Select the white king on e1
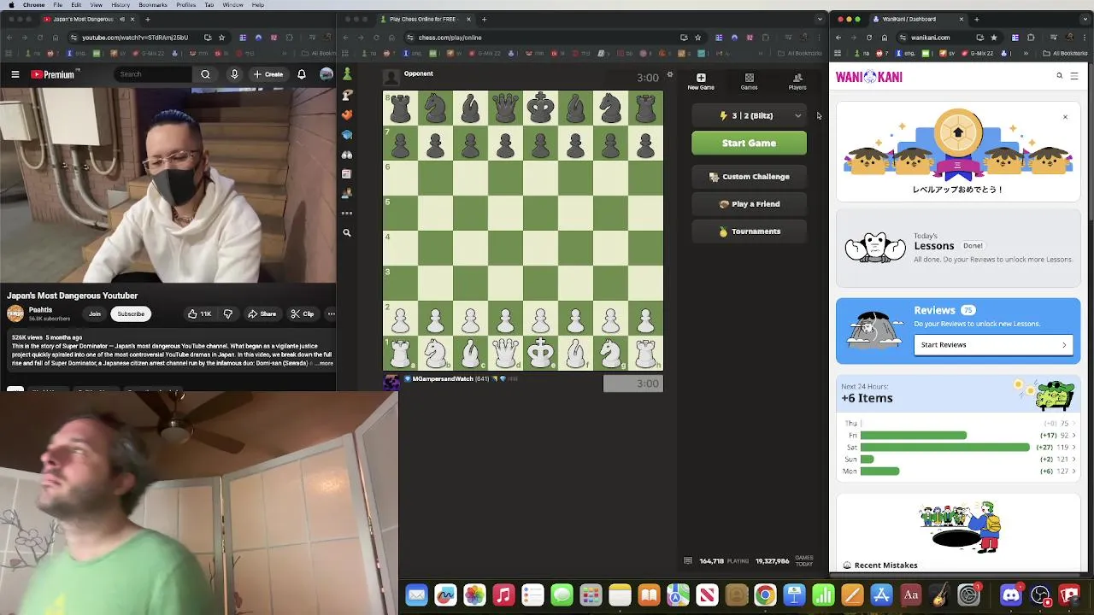Image resolution: width=1094 pixels, height=615 pixels. (540, 353)
